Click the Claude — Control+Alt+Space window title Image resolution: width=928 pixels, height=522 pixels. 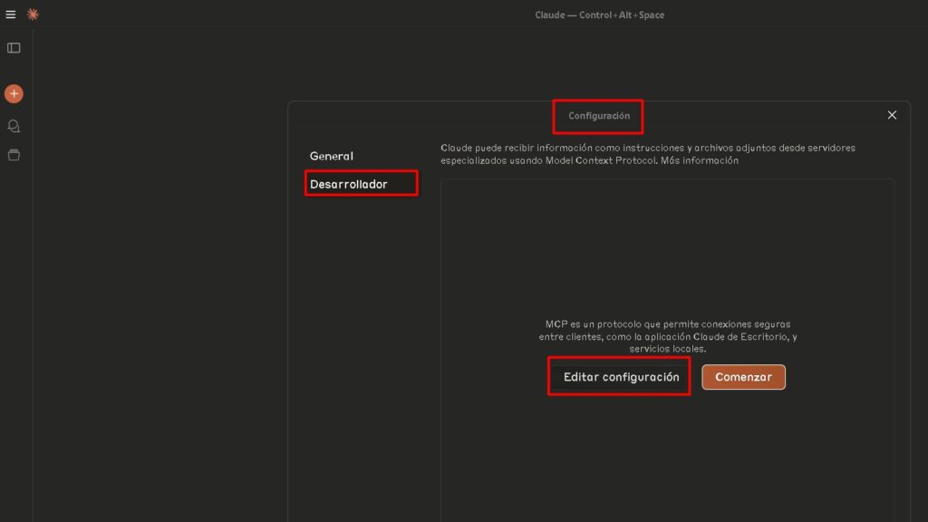tap(599, 14)
